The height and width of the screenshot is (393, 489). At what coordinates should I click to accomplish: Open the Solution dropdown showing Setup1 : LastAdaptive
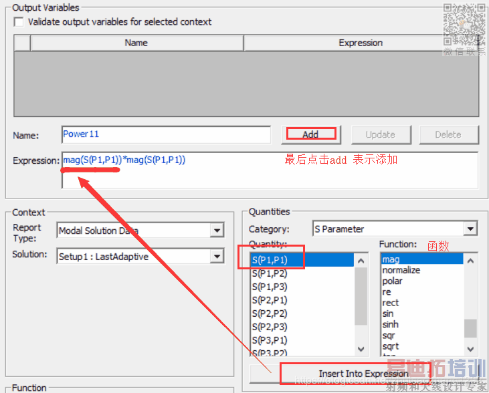[217, 257]
